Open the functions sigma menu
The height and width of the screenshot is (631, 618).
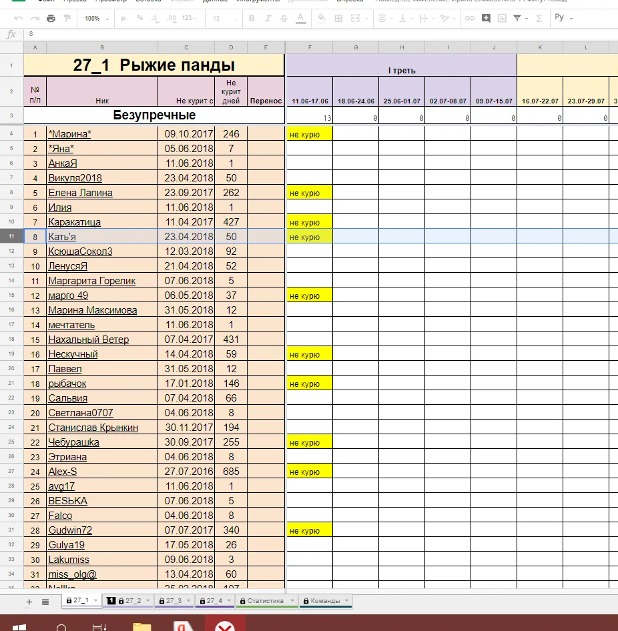pyautogui.click(x=539, y=19)
